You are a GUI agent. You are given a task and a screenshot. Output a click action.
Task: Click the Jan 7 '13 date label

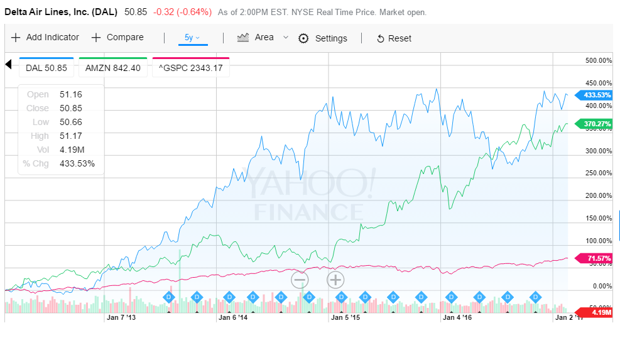[x=121, y=317]
